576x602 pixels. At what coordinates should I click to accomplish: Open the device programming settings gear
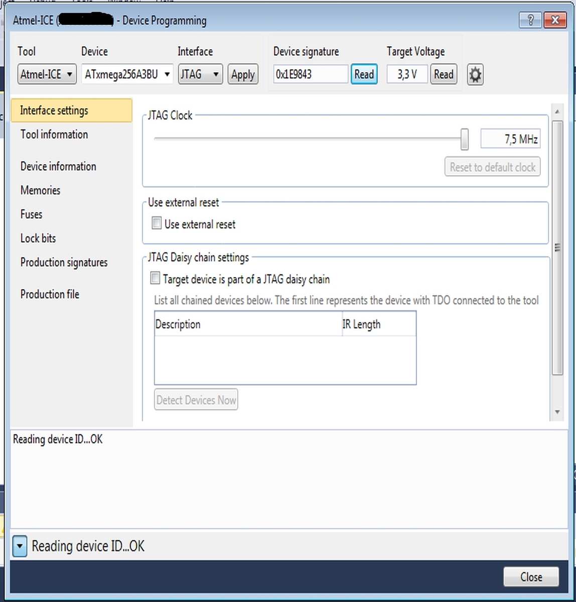(475, 75)
